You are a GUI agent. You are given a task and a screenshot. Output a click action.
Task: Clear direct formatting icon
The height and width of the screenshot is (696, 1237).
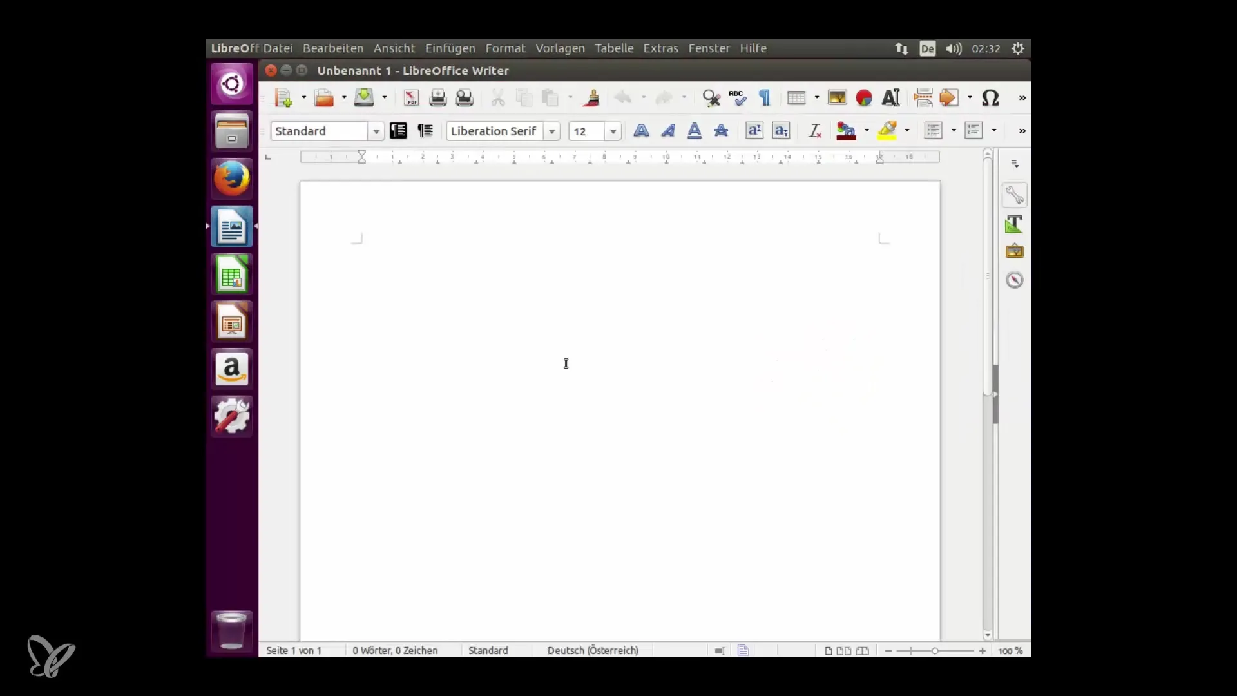pos(814,131)
